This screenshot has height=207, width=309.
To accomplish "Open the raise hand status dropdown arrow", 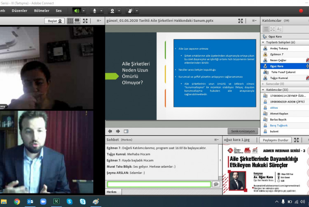I will 137,11.
